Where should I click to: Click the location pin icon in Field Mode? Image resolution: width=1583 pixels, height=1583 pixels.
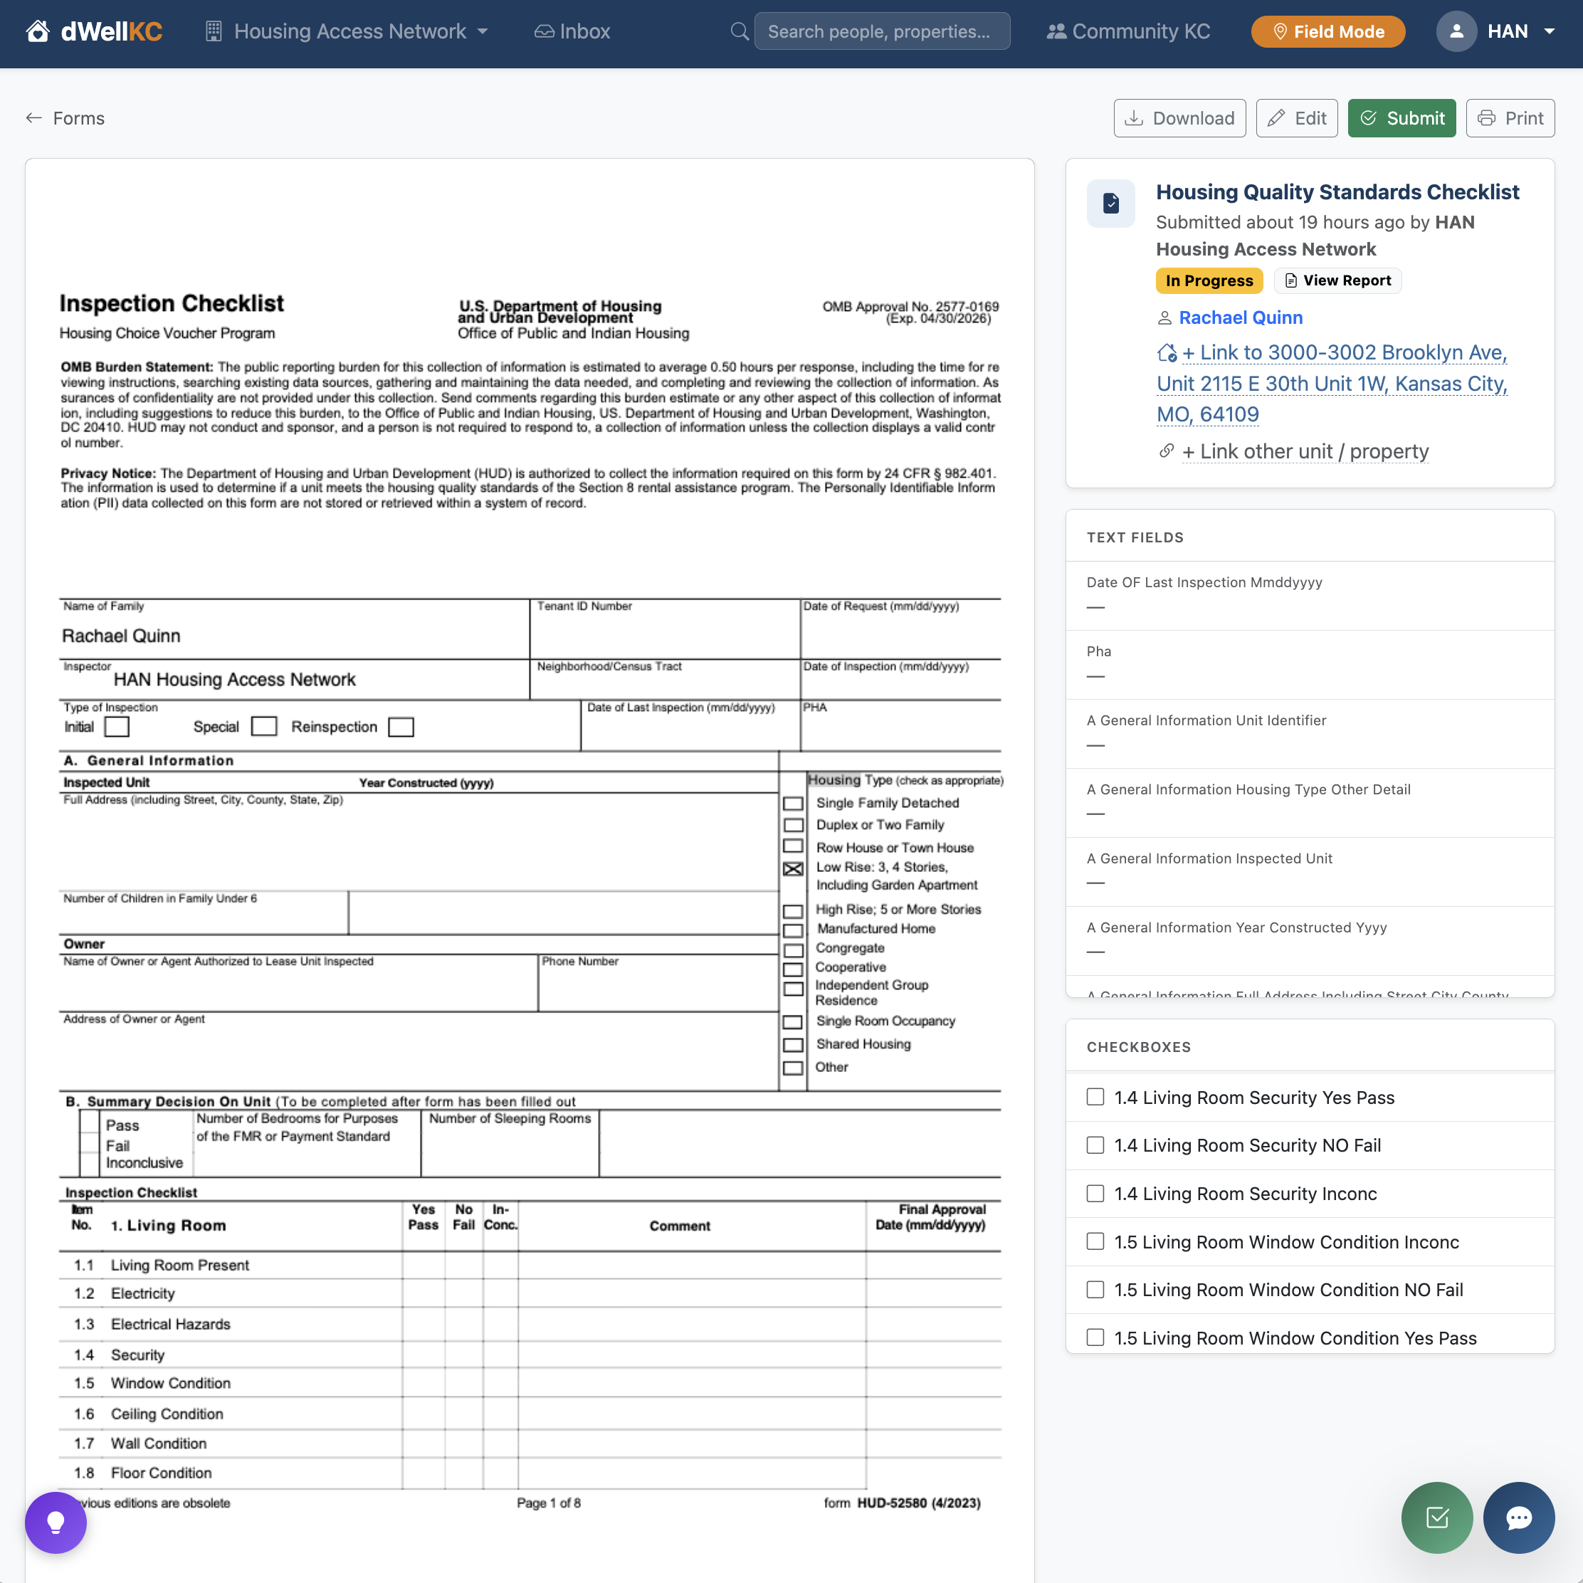(1280, 31)
